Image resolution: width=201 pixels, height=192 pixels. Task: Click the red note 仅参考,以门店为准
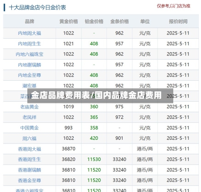pyautogui.click(x=174, y=6)
